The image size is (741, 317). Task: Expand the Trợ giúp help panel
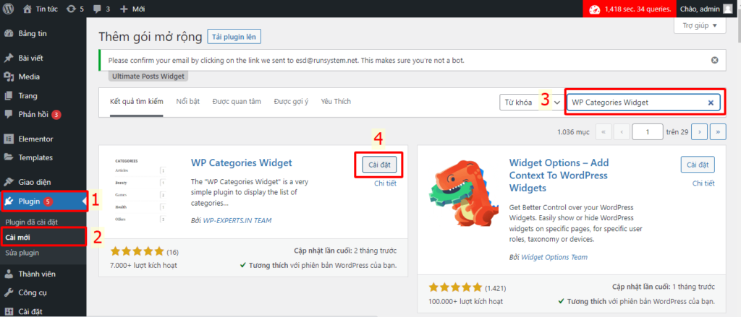[700, 25]
